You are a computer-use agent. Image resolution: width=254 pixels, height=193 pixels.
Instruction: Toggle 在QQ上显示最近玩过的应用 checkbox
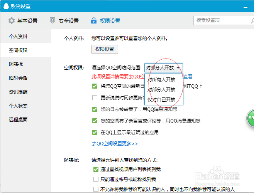coord(95,133)
